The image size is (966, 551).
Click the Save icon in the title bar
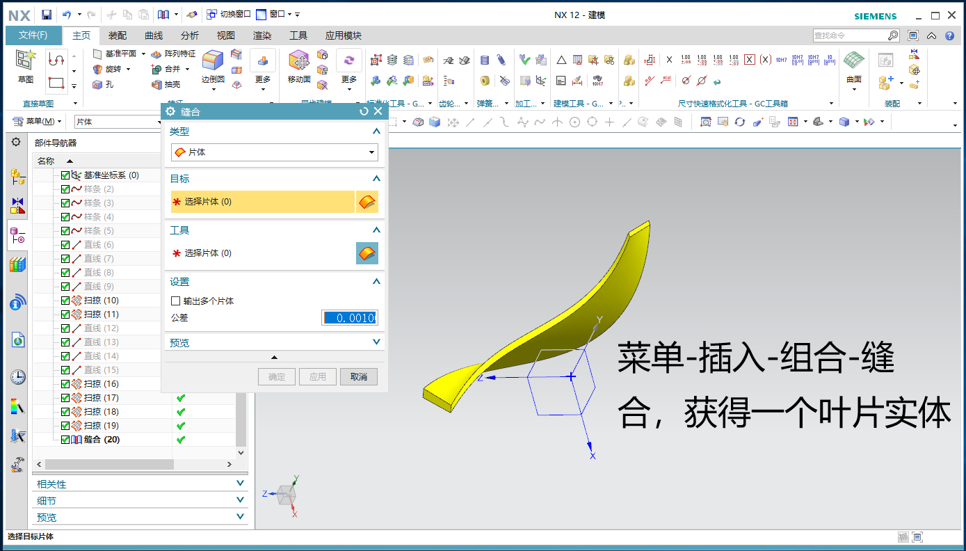pyautogui.click(x=47, y=15)
